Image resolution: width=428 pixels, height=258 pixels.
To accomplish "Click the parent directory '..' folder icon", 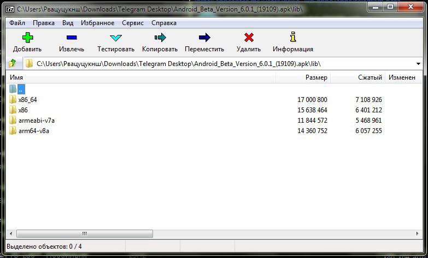I will (x=13, y=89).
